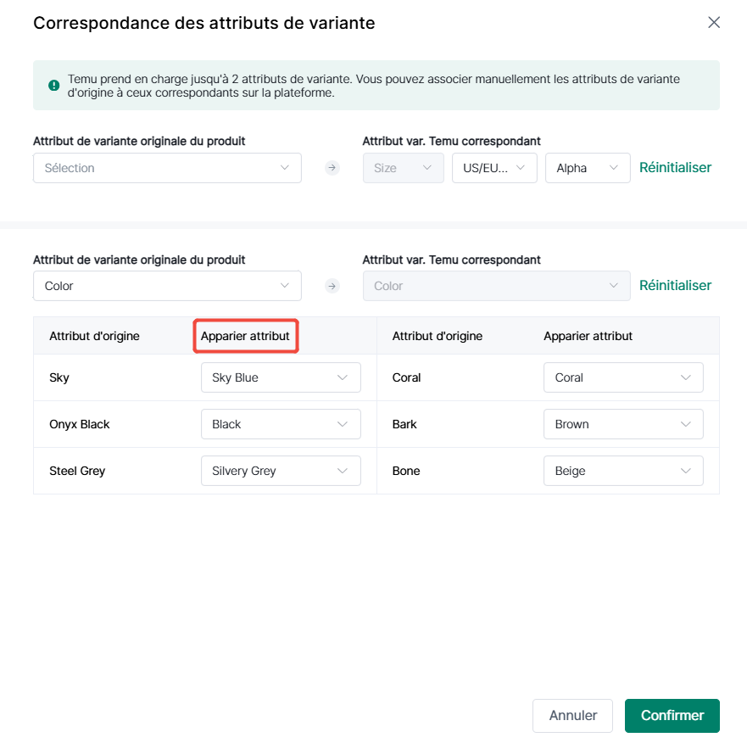Click the arrow icon beside Color dropdown
Viewport: 747px width, 743px height.
click(x=332, y=286)
